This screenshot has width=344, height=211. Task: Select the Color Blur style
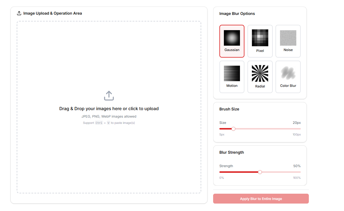[288, 77]
